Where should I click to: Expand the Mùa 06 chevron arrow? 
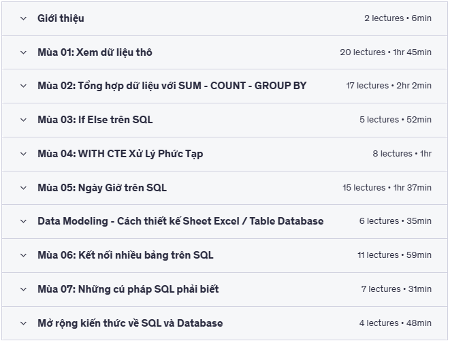pyautogui.click(x=24, y=255)
